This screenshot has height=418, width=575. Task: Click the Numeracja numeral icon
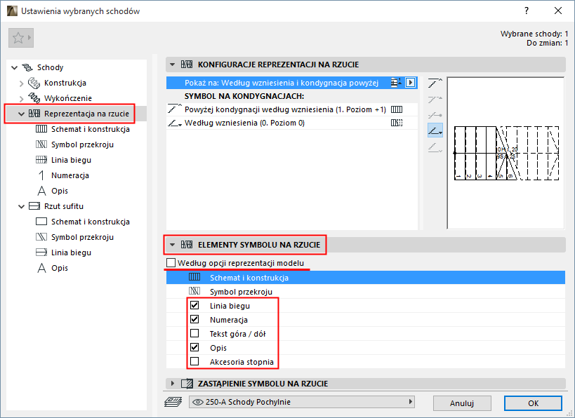click(41, 175)
